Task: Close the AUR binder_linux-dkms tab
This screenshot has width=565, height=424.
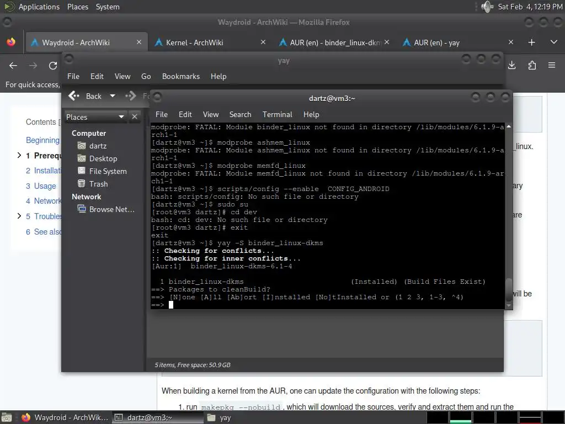Action: (387, 42)
